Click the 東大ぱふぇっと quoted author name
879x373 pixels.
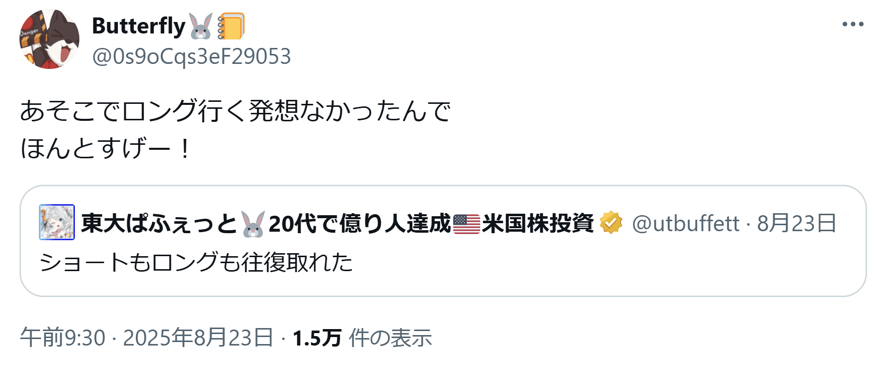[x=159, y=223]
